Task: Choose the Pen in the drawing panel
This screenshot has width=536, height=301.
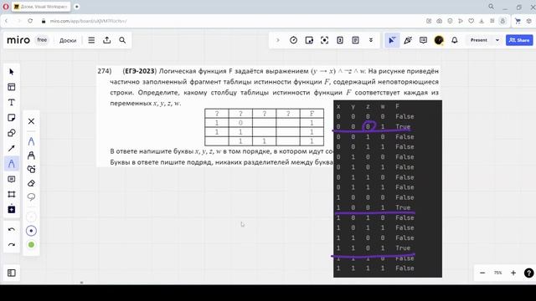Action: tap(31, 141)
